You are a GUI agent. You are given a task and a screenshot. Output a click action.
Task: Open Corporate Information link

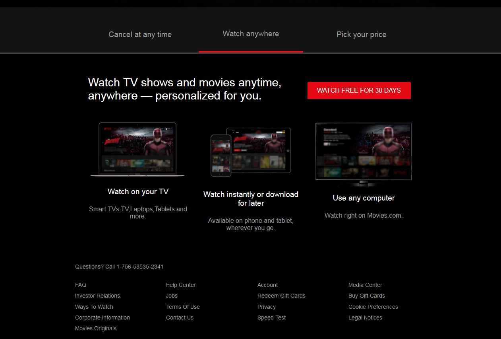pyautogui.click(x=103, y=318)
